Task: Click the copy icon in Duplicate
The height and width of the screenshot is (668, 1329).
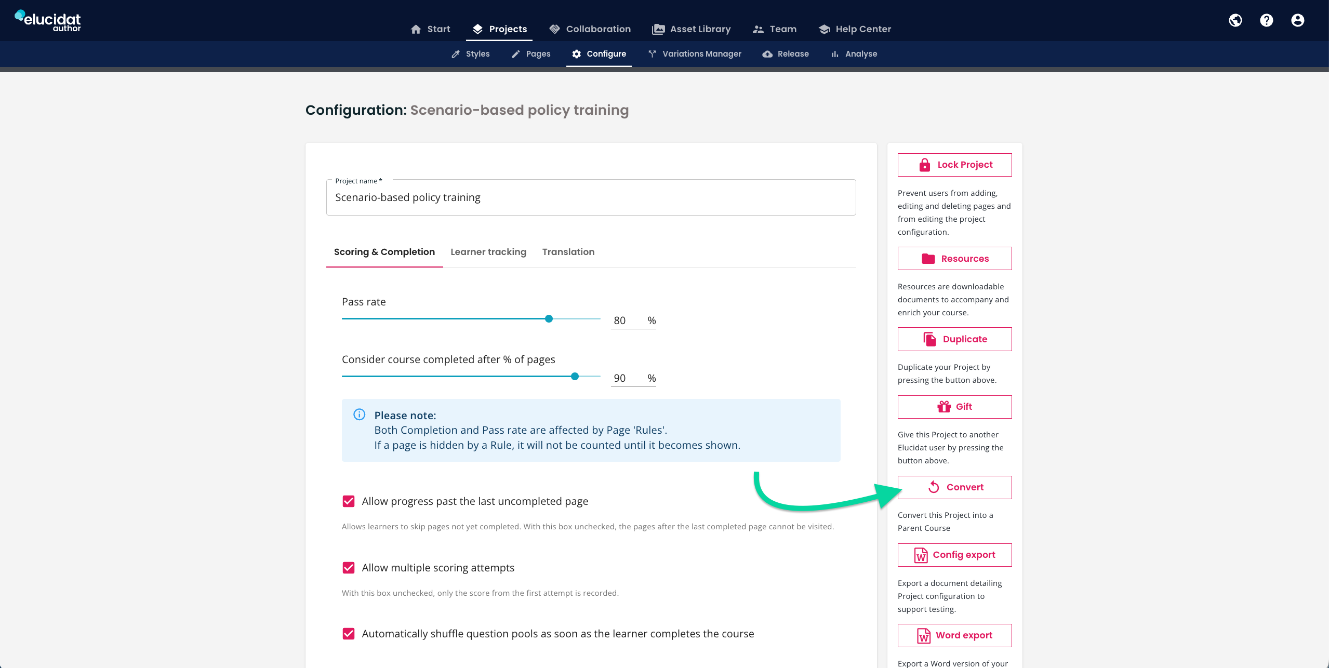Action: coord(930,339)
